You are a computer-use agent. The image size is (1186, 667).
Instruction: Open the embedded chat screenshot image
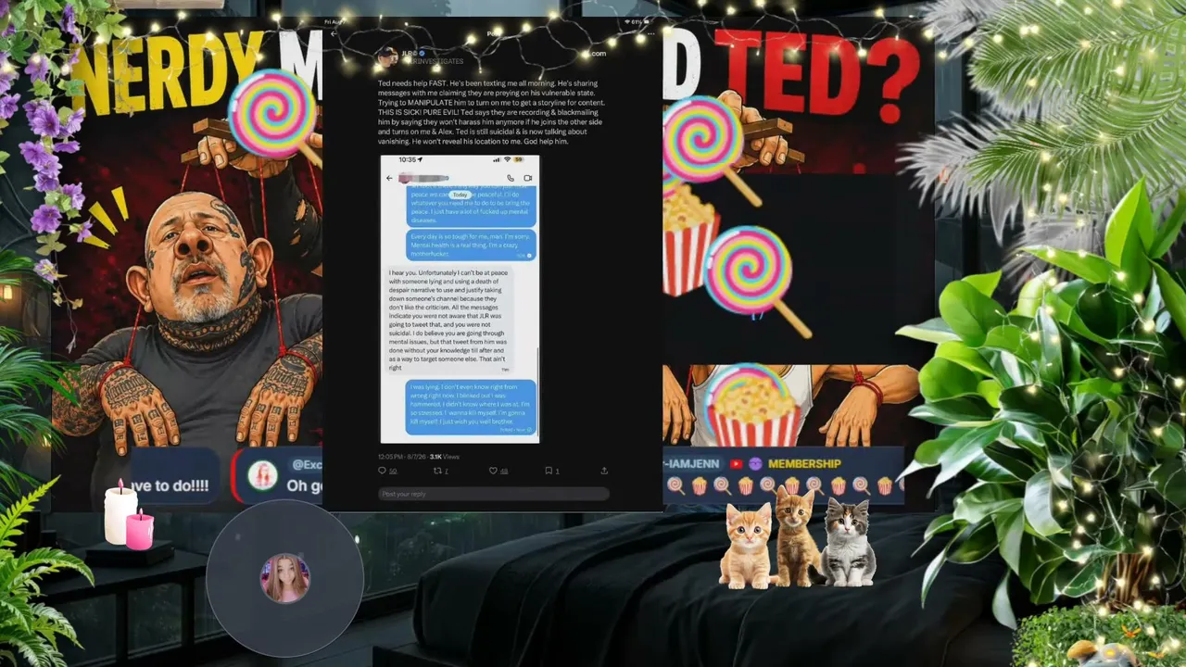point(460,299)
